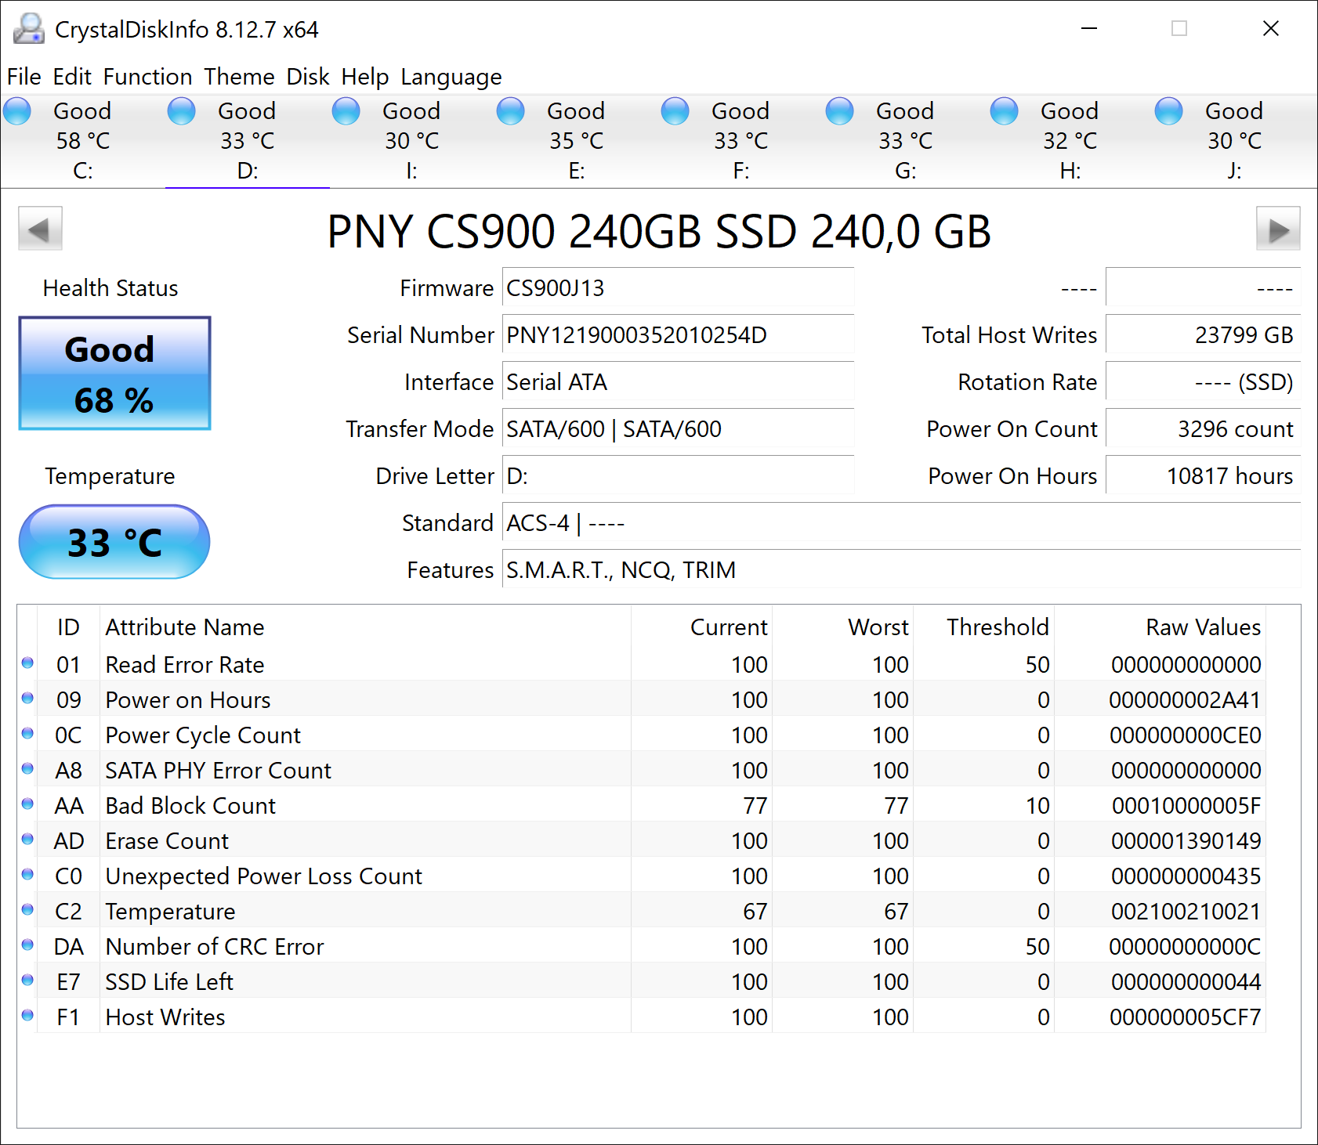Open the Function menu
This screenshot has height=1145, width=1318.
tap(147, 77)
